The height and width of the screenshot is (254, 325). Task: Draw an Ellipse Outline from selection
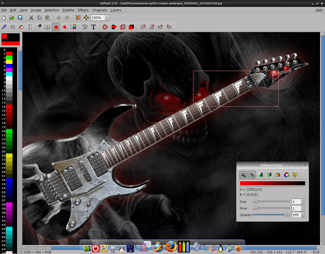(105, 27)
